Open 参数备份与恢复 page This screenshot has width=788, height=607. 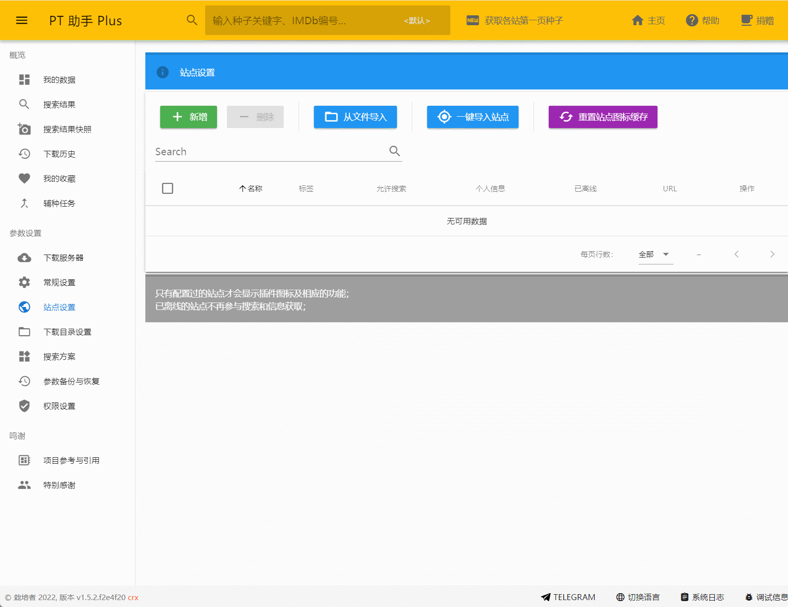tap(67, 381)
